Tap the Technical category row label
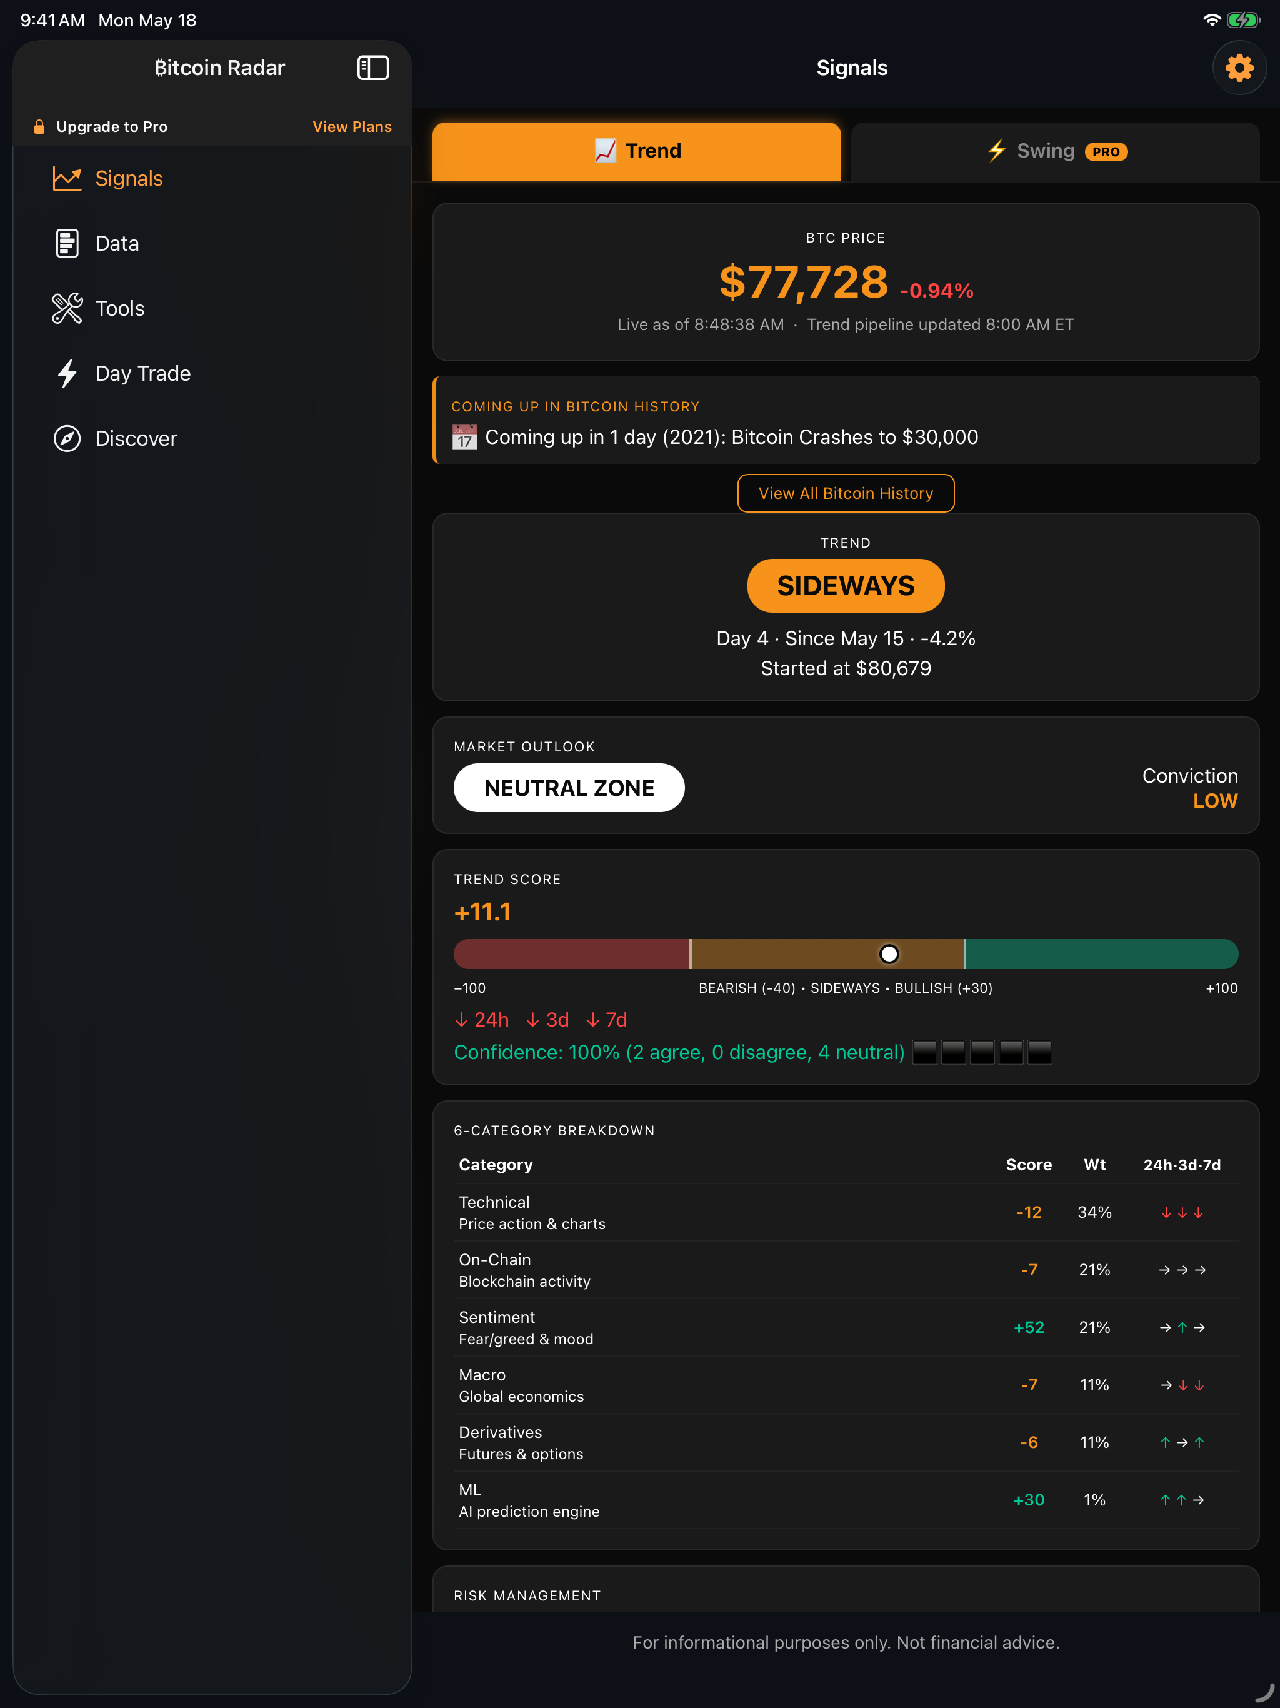The width and height of the screenshot is (1280, 1708). point(494,1202)
